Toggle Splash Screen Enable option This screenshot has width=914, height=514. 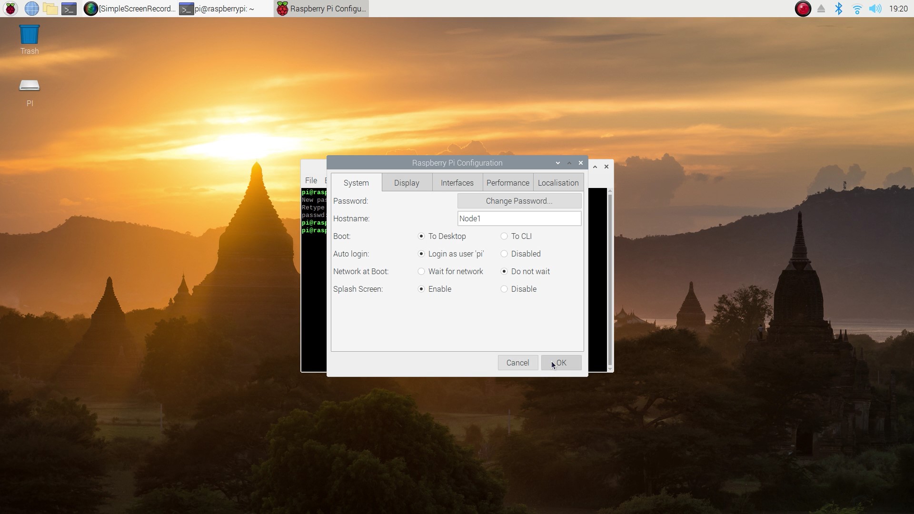421,289
